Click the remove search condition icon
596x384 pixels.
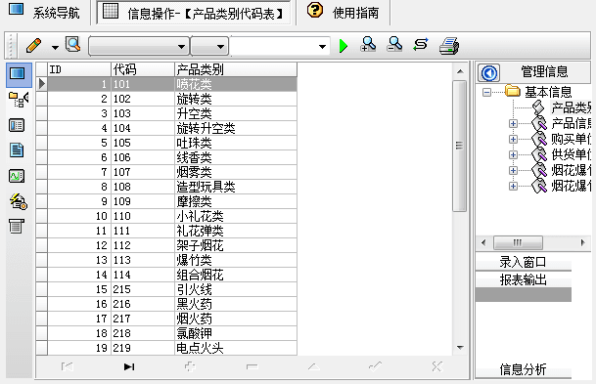point(394,44)
